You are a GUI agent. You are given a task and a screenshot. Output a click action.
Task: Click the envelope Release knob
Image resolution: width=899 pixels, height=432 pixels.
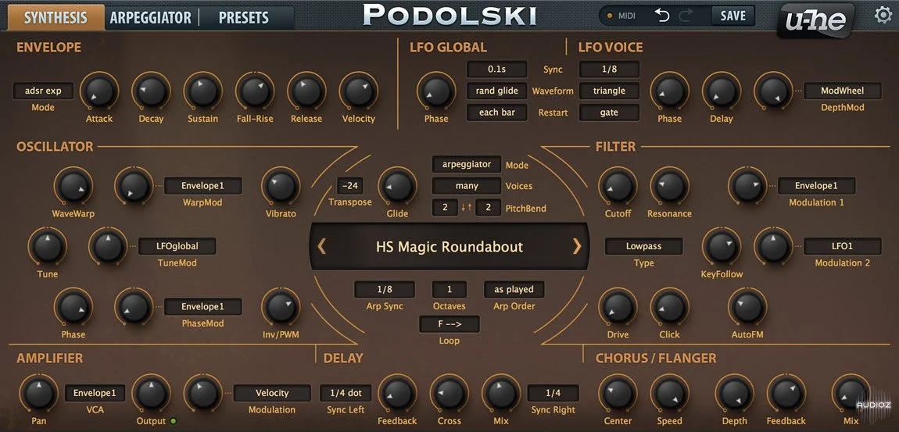[306, 91]
